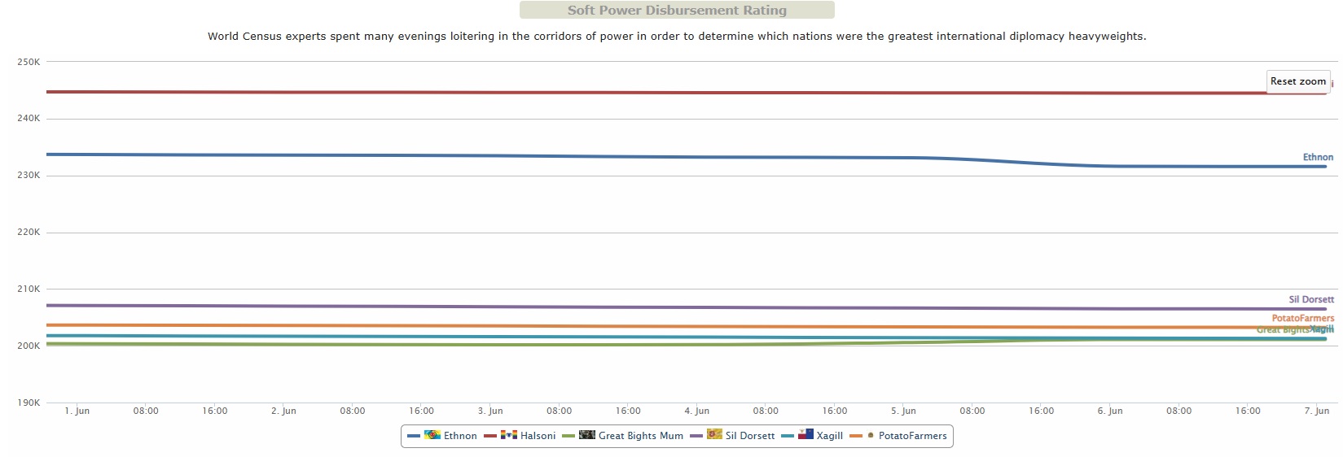Viewport: 1343px width, 457px height.
Task: Click the orange PotatoFarmers swatch in legend
Action: [856, 436]
